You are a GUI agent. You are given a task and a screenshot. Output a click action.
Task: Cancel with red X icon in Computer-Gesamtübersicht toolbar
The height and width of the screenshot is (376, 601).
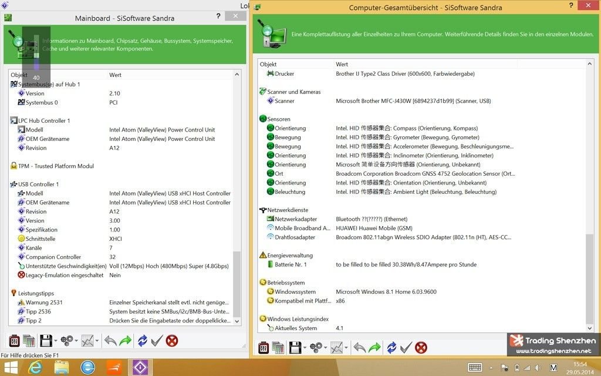[x=421, y=348]
